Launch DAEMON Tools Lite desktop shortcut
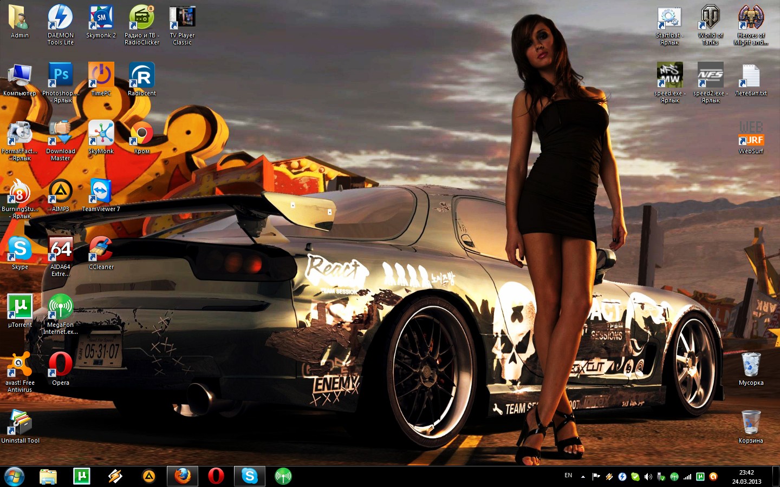Screen dimensions: 780x487 [61, 25]
